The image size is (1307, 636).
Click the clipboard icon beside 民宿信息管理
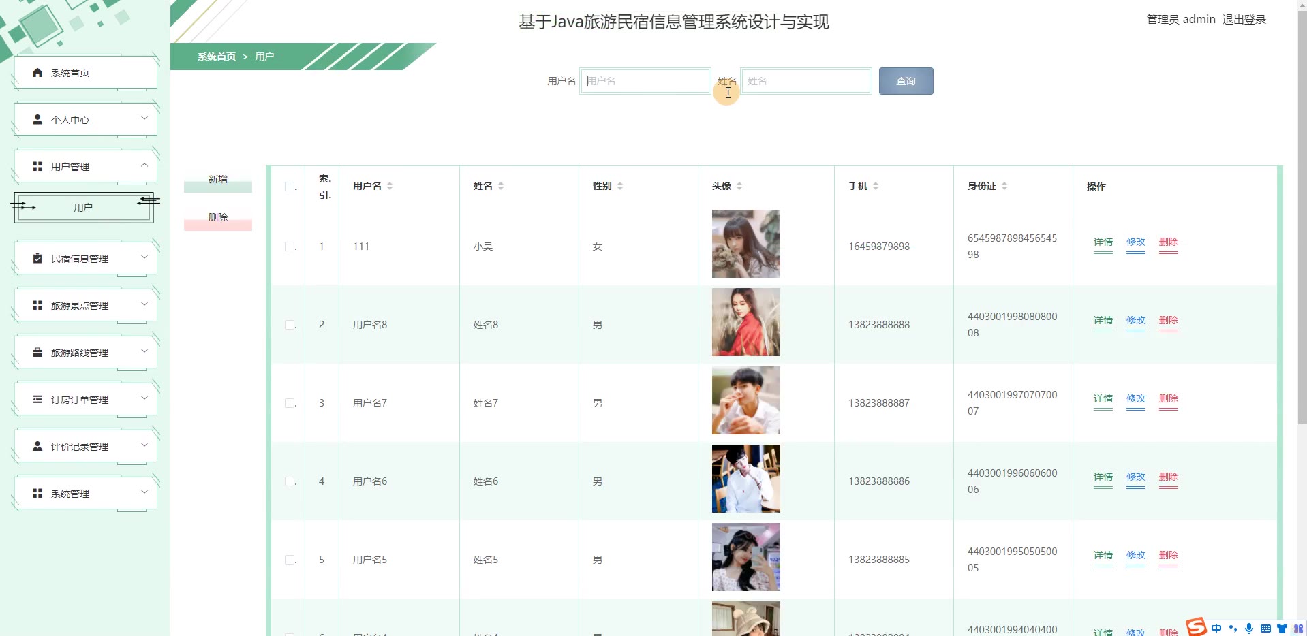[37, 259]
